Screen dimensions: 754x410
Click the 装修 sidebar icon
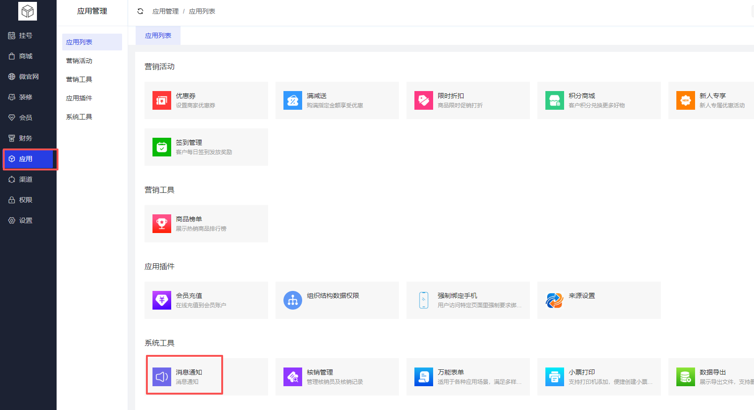12,97
